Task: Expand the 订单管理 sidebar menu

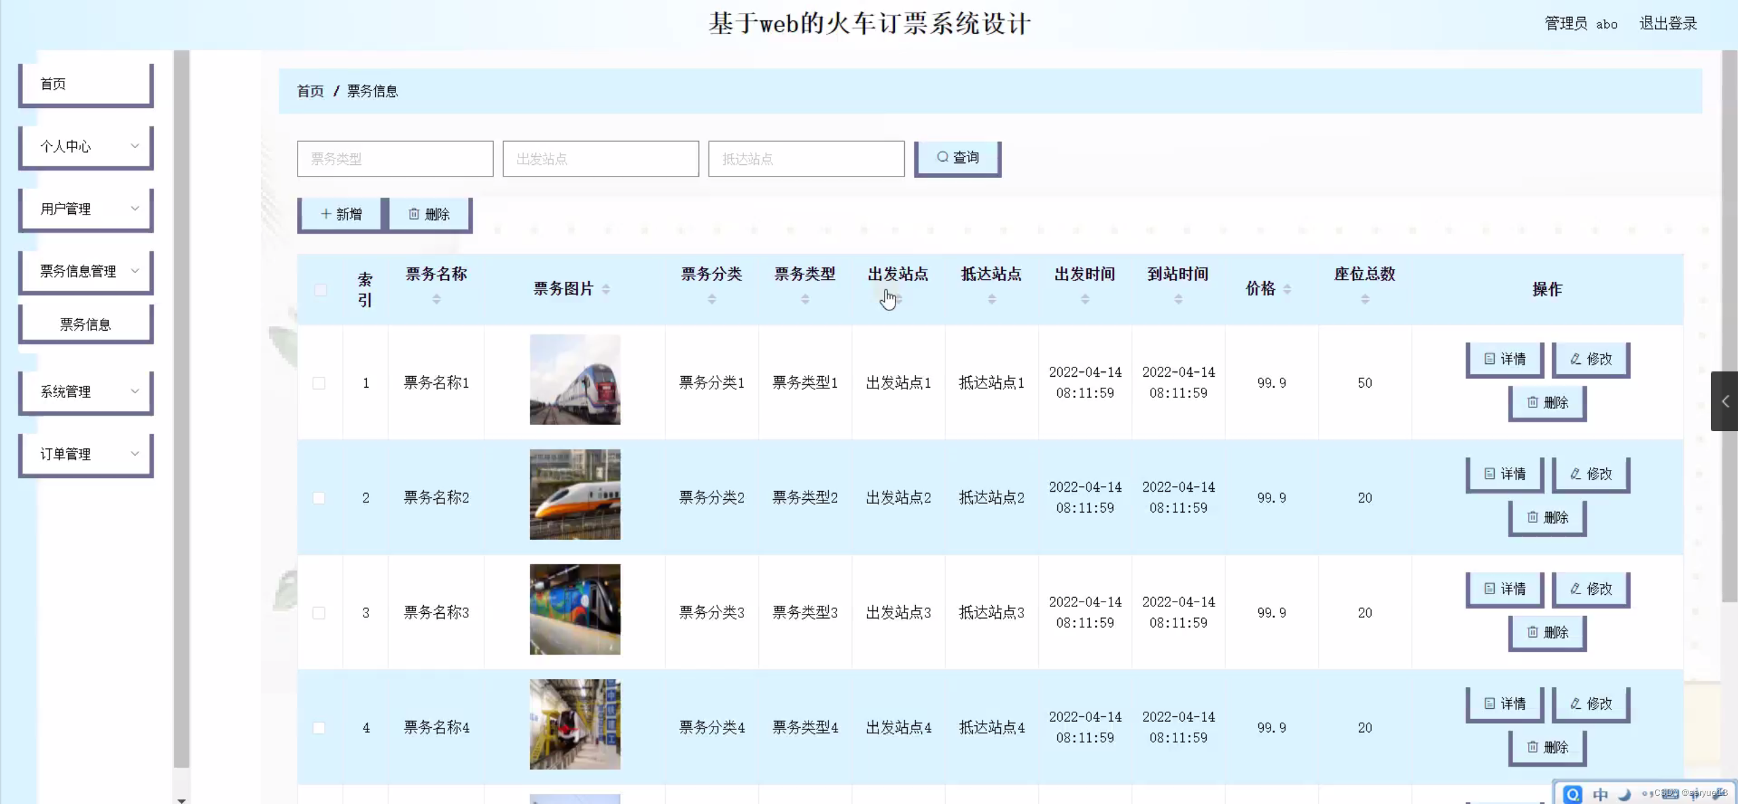Action: tap(86, 454)
